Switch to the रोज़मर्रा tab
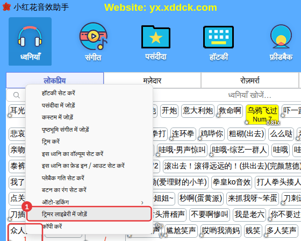 pos(250,81)
